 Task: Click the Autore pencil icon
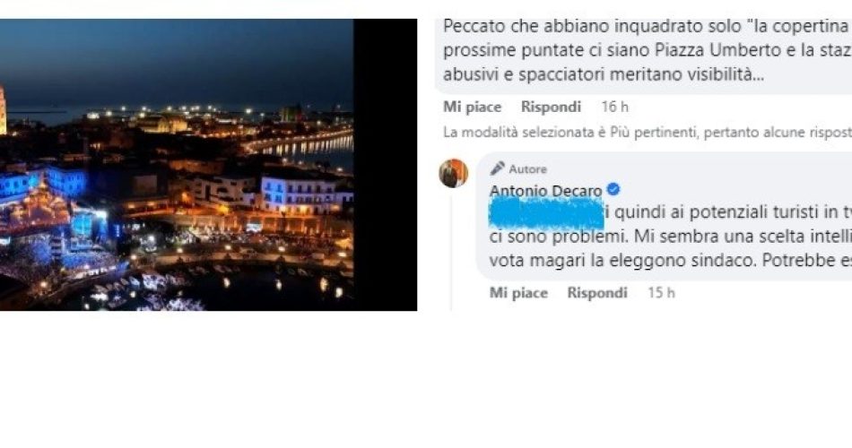[x=497, y=168]
